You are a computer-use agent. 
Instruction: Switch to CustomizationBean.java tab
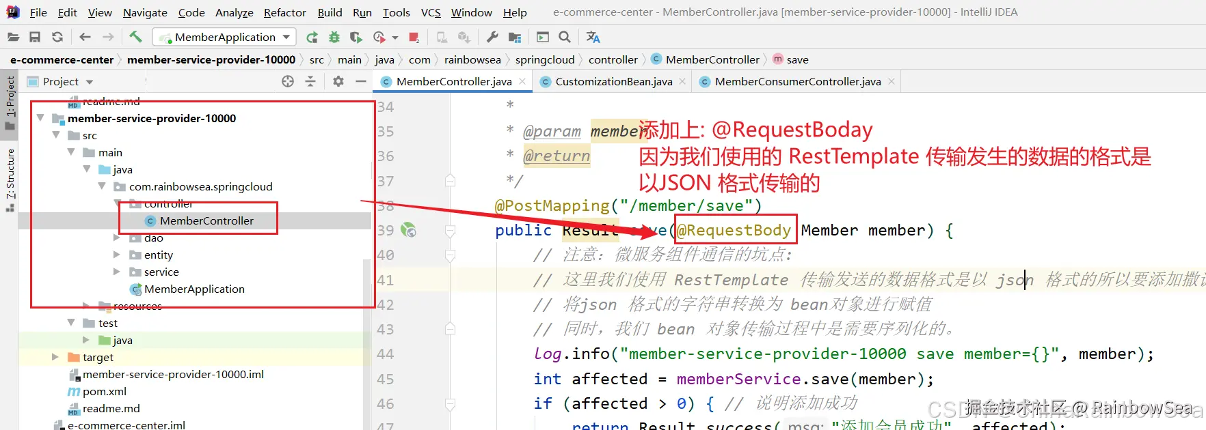pyautogui.click(x=613, y=81)
